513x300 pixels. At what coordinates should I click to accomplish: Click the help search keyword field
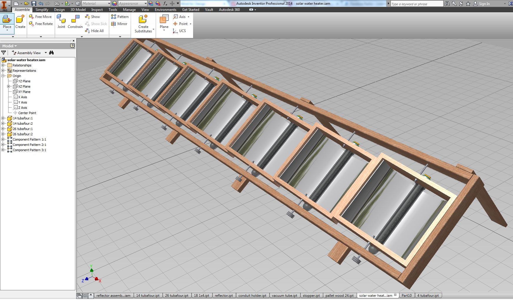click(x=416, y=4)
